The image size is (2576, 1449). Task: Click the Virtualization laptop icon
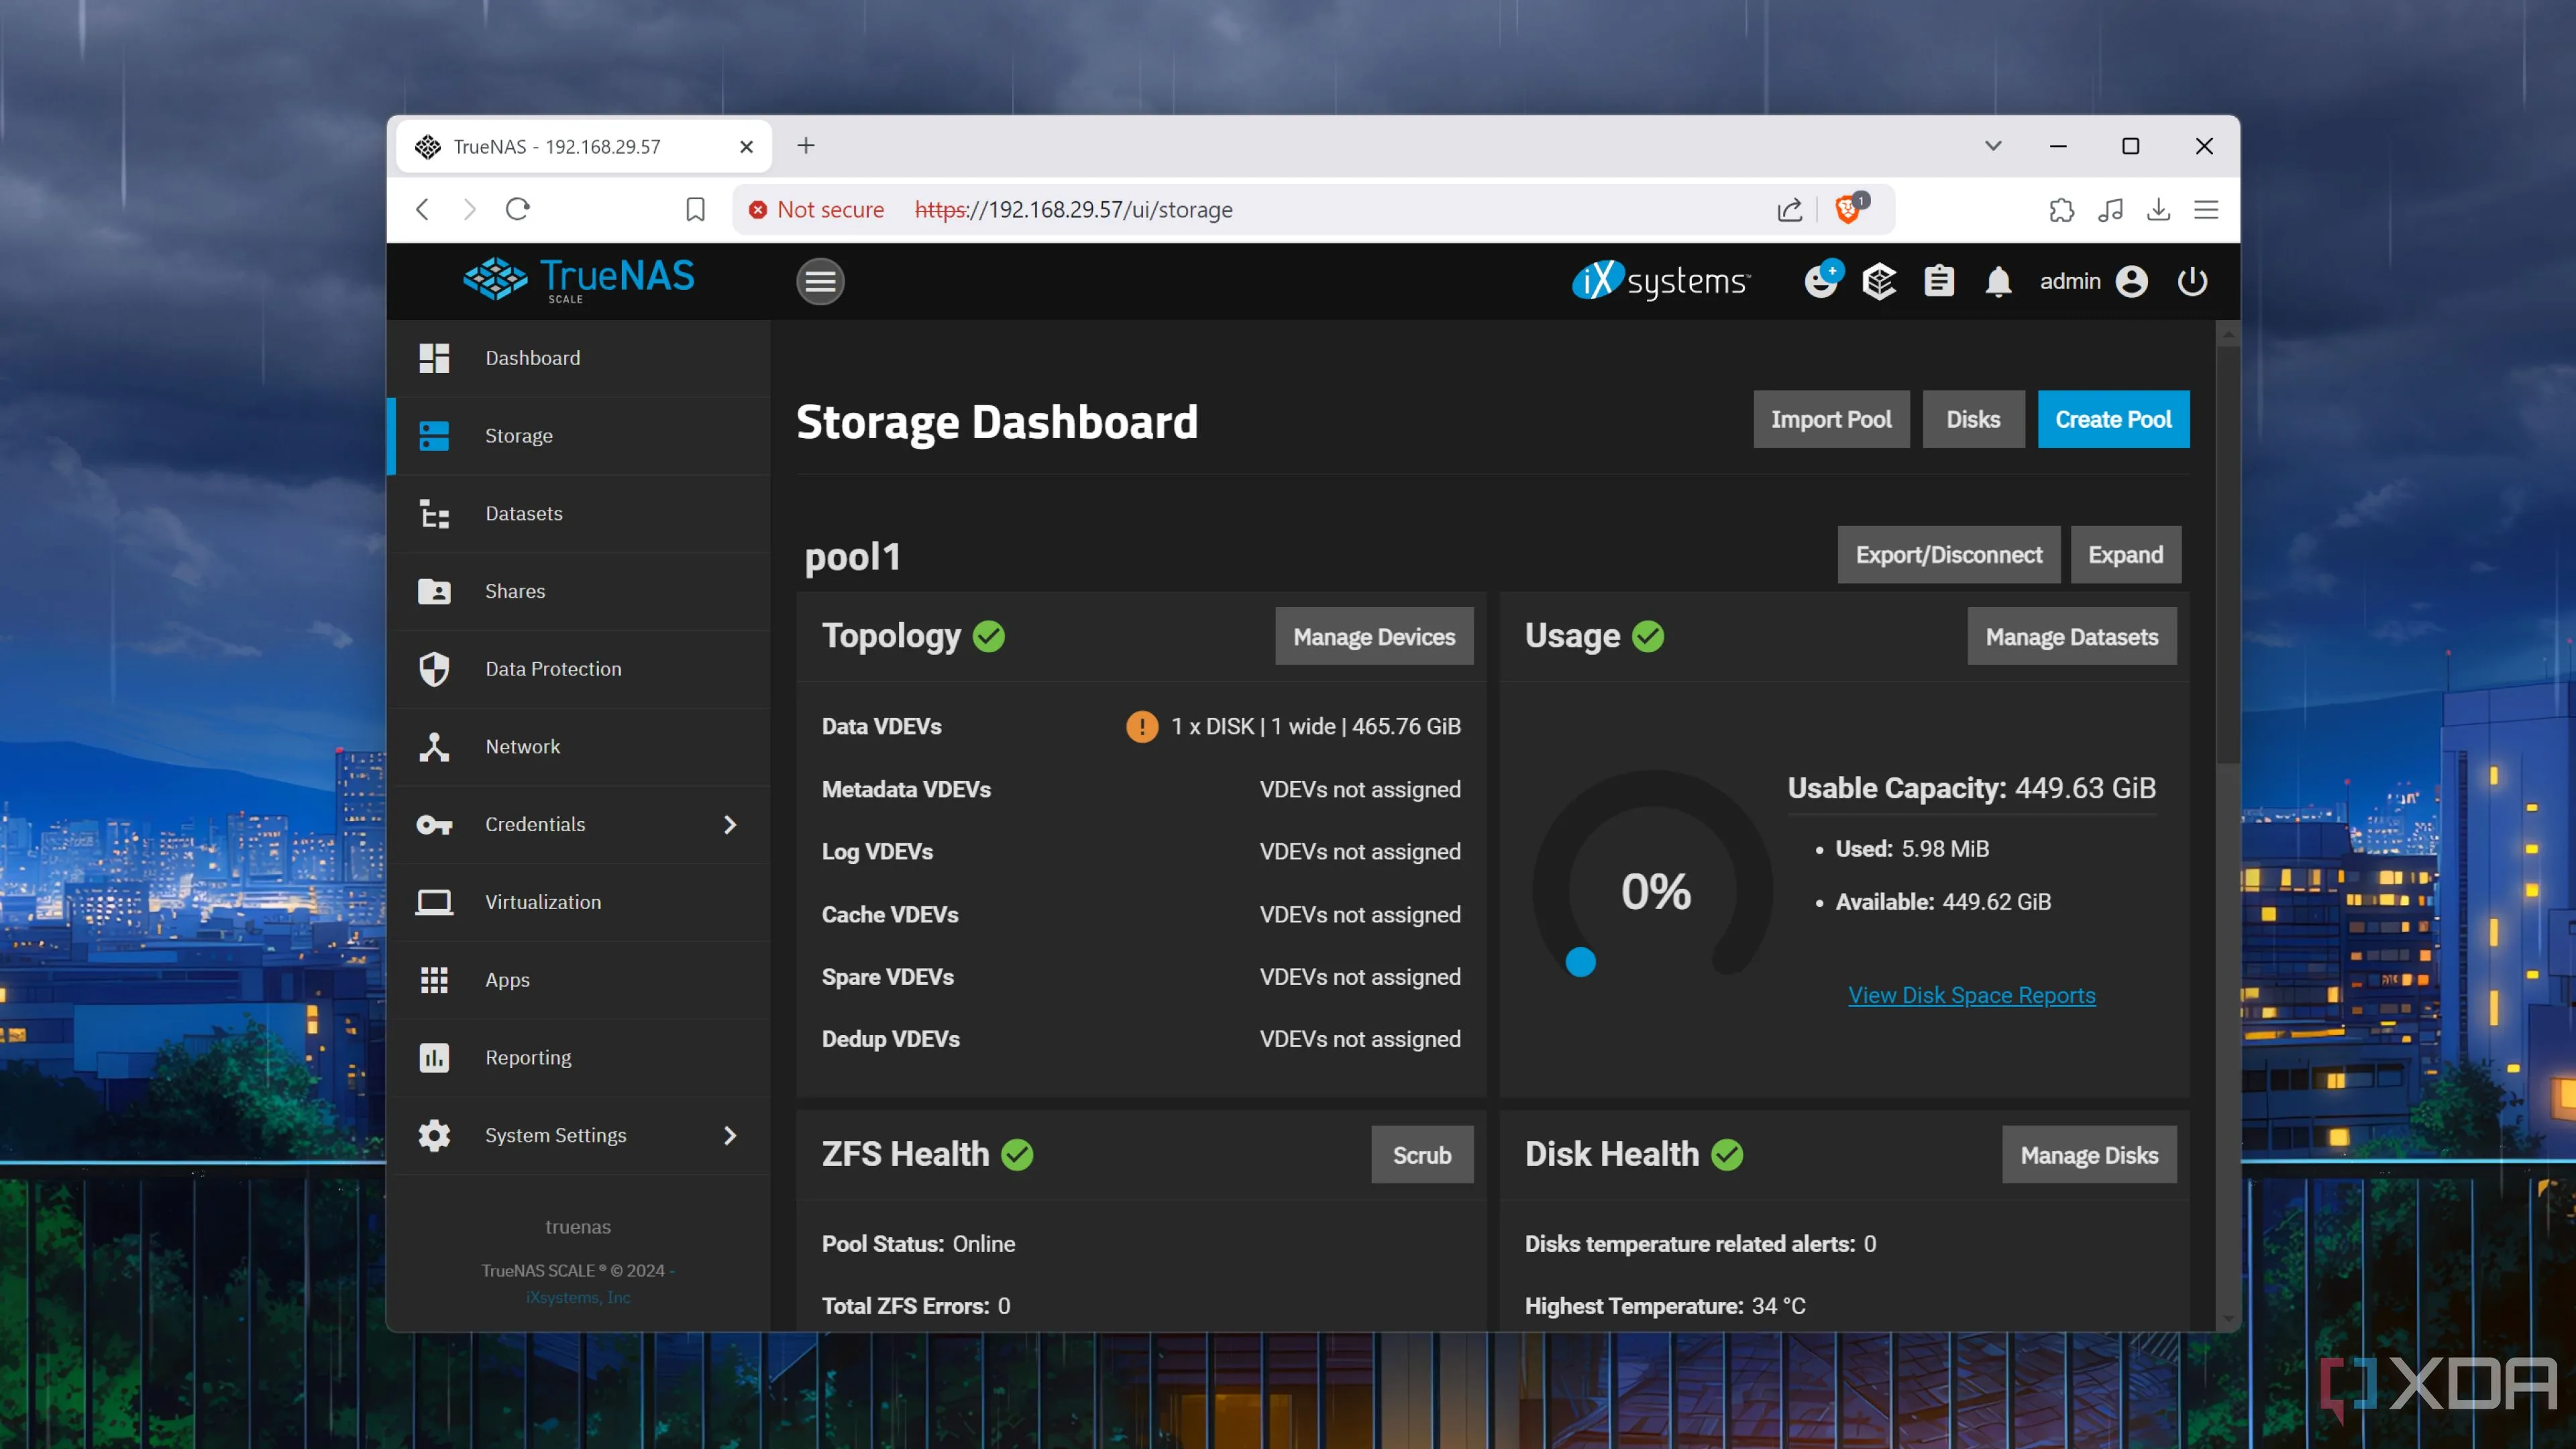pyautogui.click(x=434, y=903)
